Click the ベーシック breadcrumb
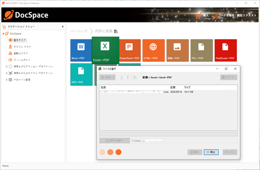260x170 pixels. 79,31
